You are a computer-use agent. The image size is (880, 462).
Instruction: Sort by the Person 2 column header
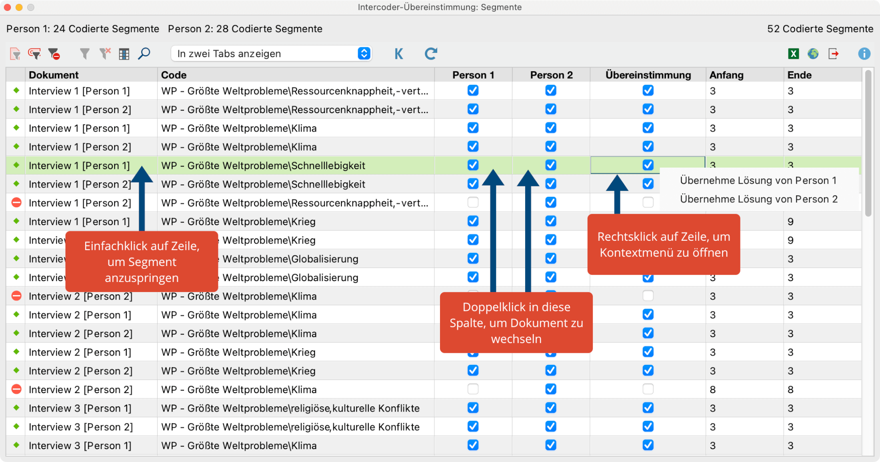point(551,75)
